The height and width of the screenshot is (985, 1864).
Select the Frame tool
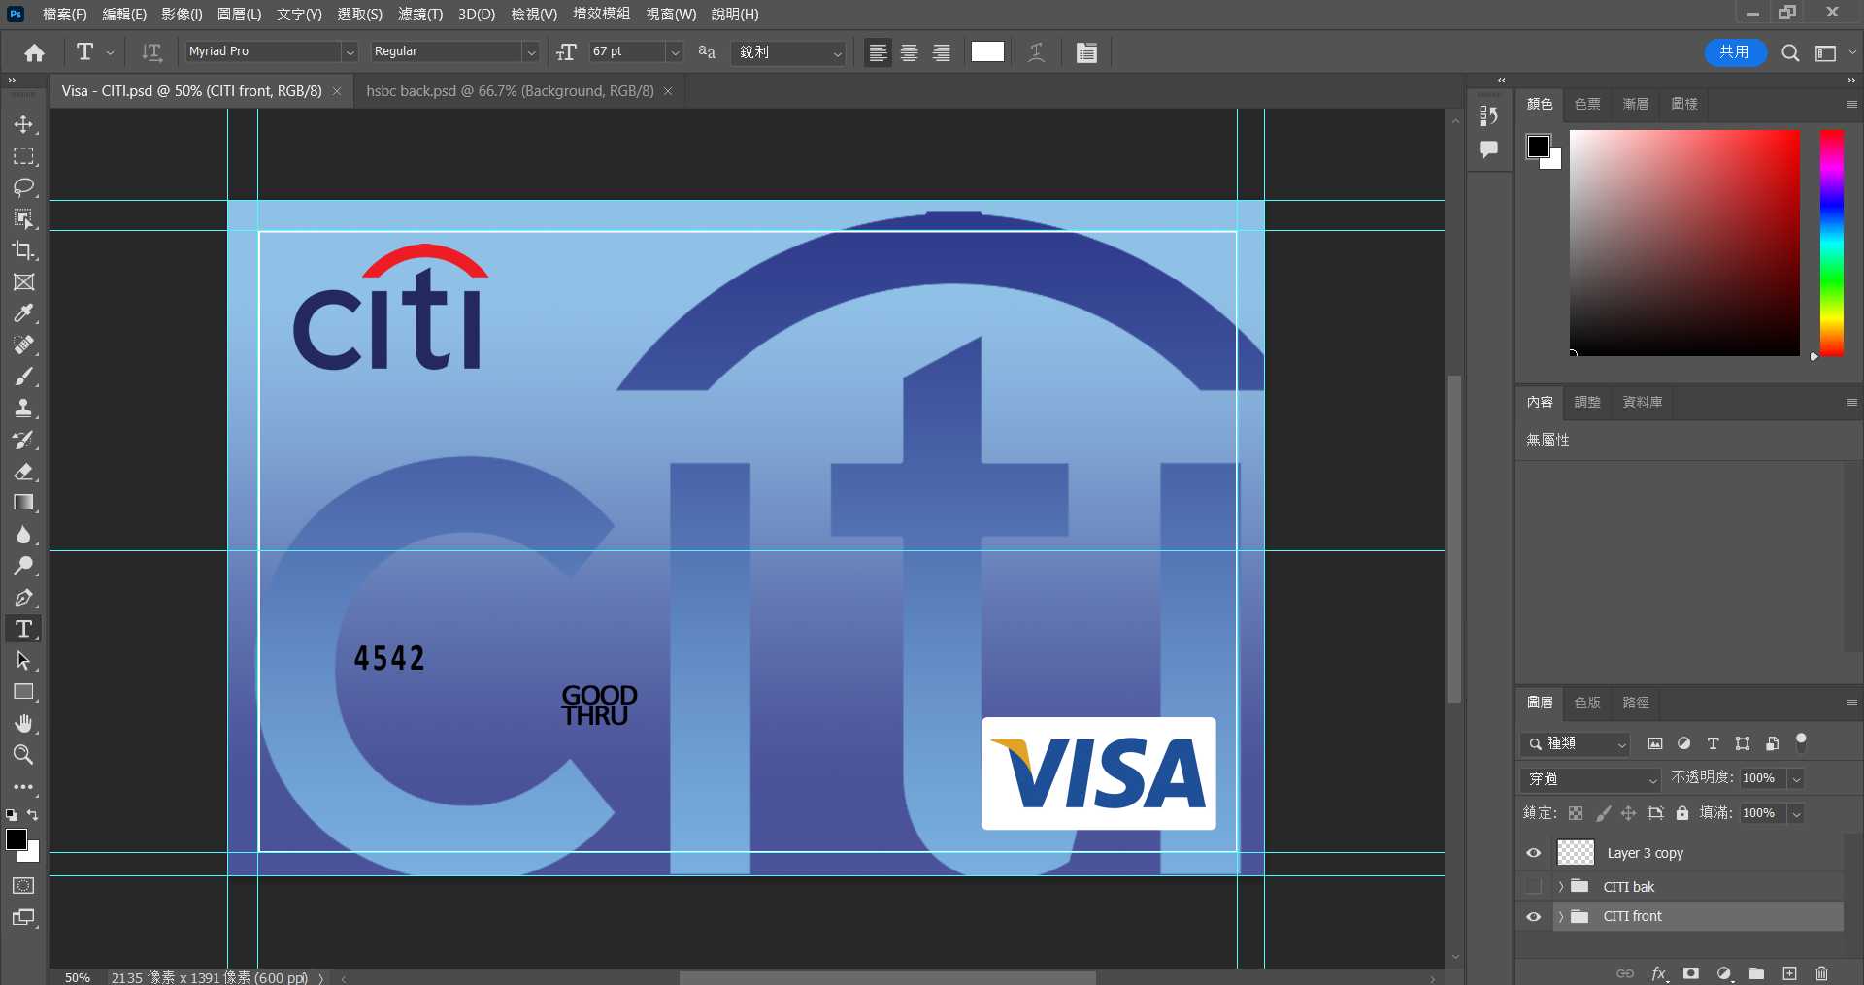coord(23,282)
